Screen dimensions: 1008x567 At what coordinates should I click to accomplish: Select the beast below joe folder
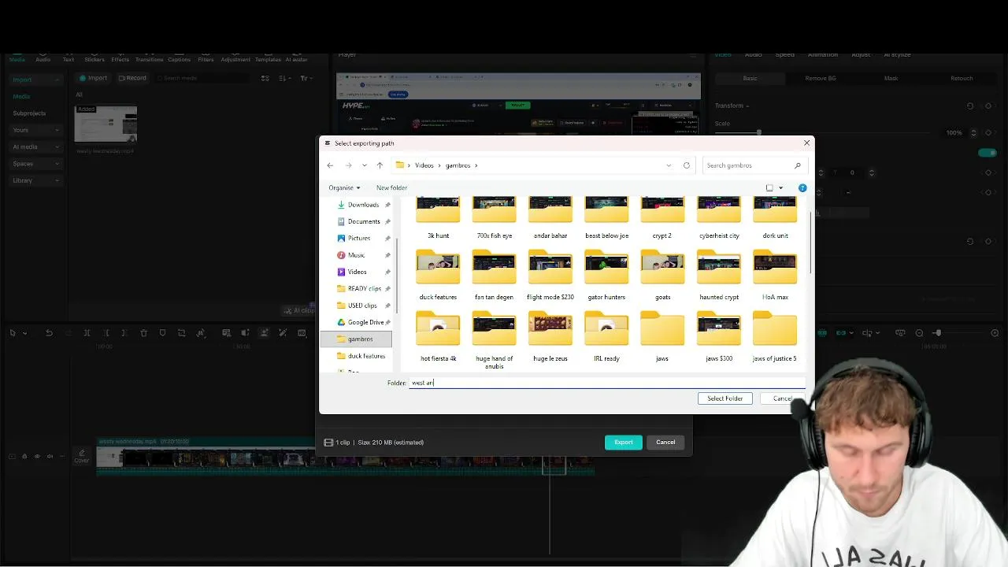pos(606,218)
